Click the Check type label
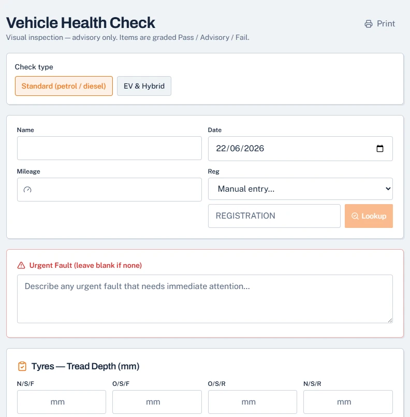Screen dimensions: 410x417 coord(34,67)
